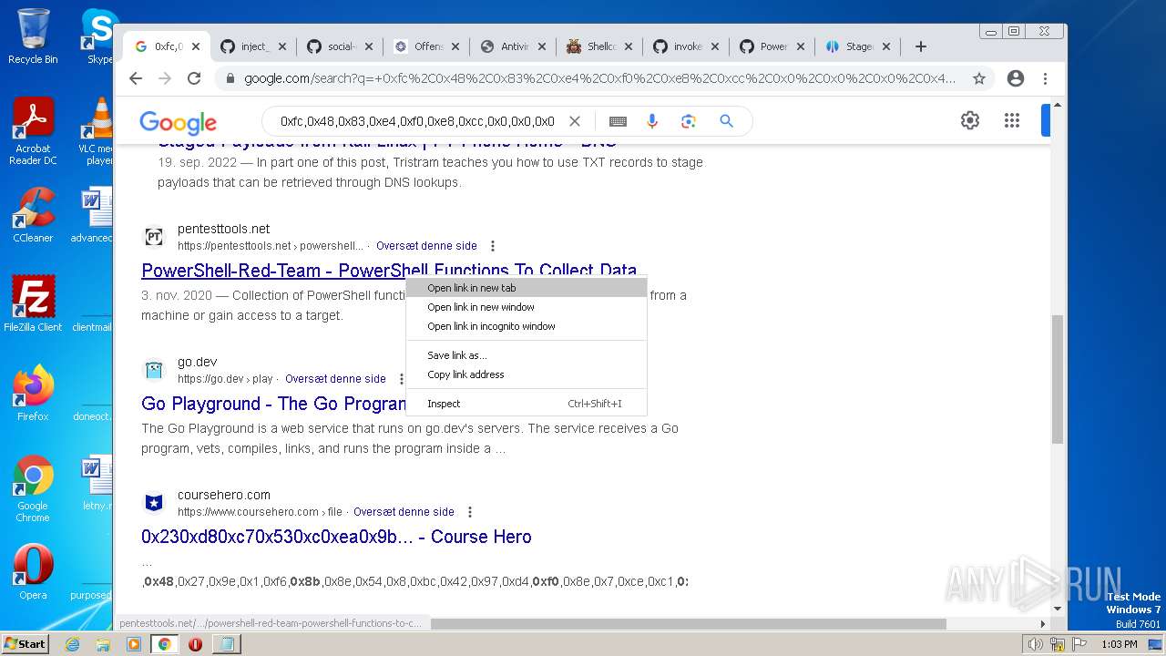Click into the Google search query field
The width and height of the screenshot is (1166, 656).
pos(417,121)
